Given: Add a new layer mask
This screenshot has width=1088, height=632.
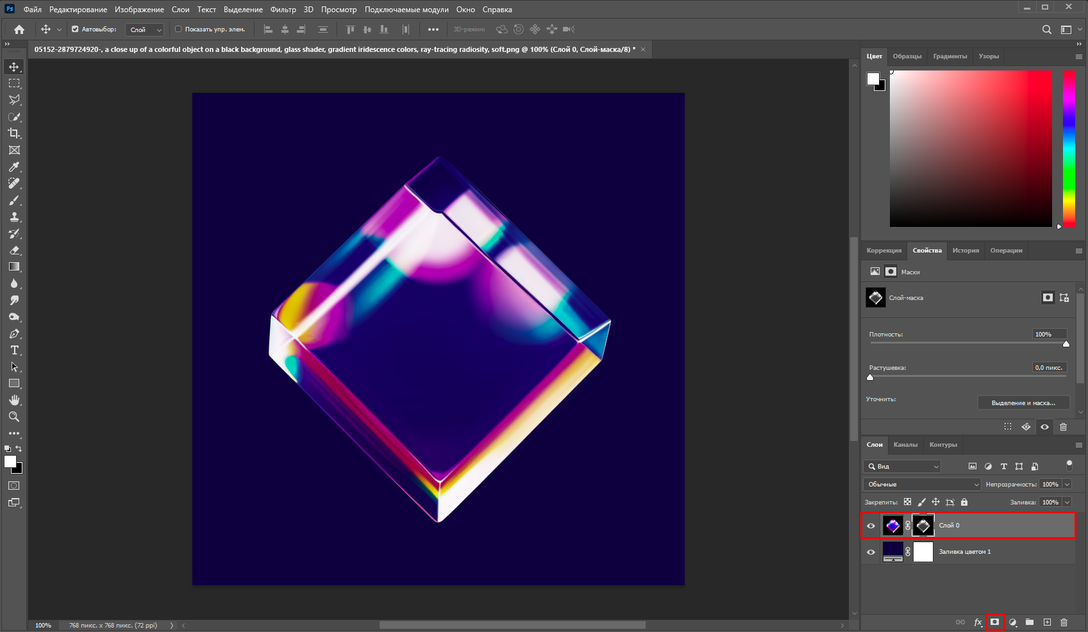Looking at the screenshot, I should (995, 622).
